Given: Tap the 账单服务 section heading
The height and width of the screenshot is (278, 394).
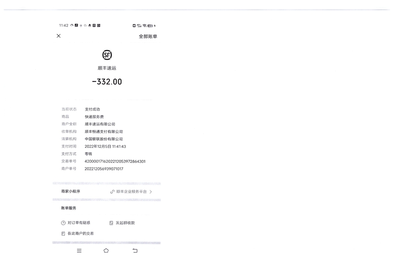Looking at the screenshot, I should coord(69,208).
